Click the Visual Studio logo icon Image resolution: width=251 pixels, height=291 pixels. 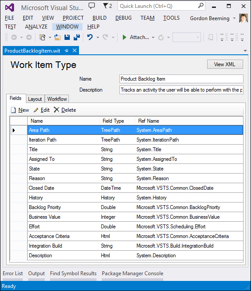[10, 7]
